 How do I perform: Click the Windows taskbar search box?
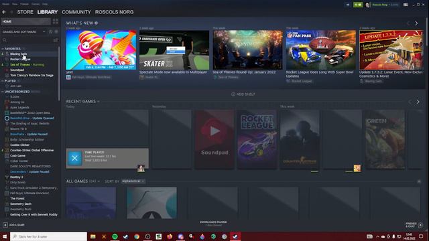(x=49, y=236)
